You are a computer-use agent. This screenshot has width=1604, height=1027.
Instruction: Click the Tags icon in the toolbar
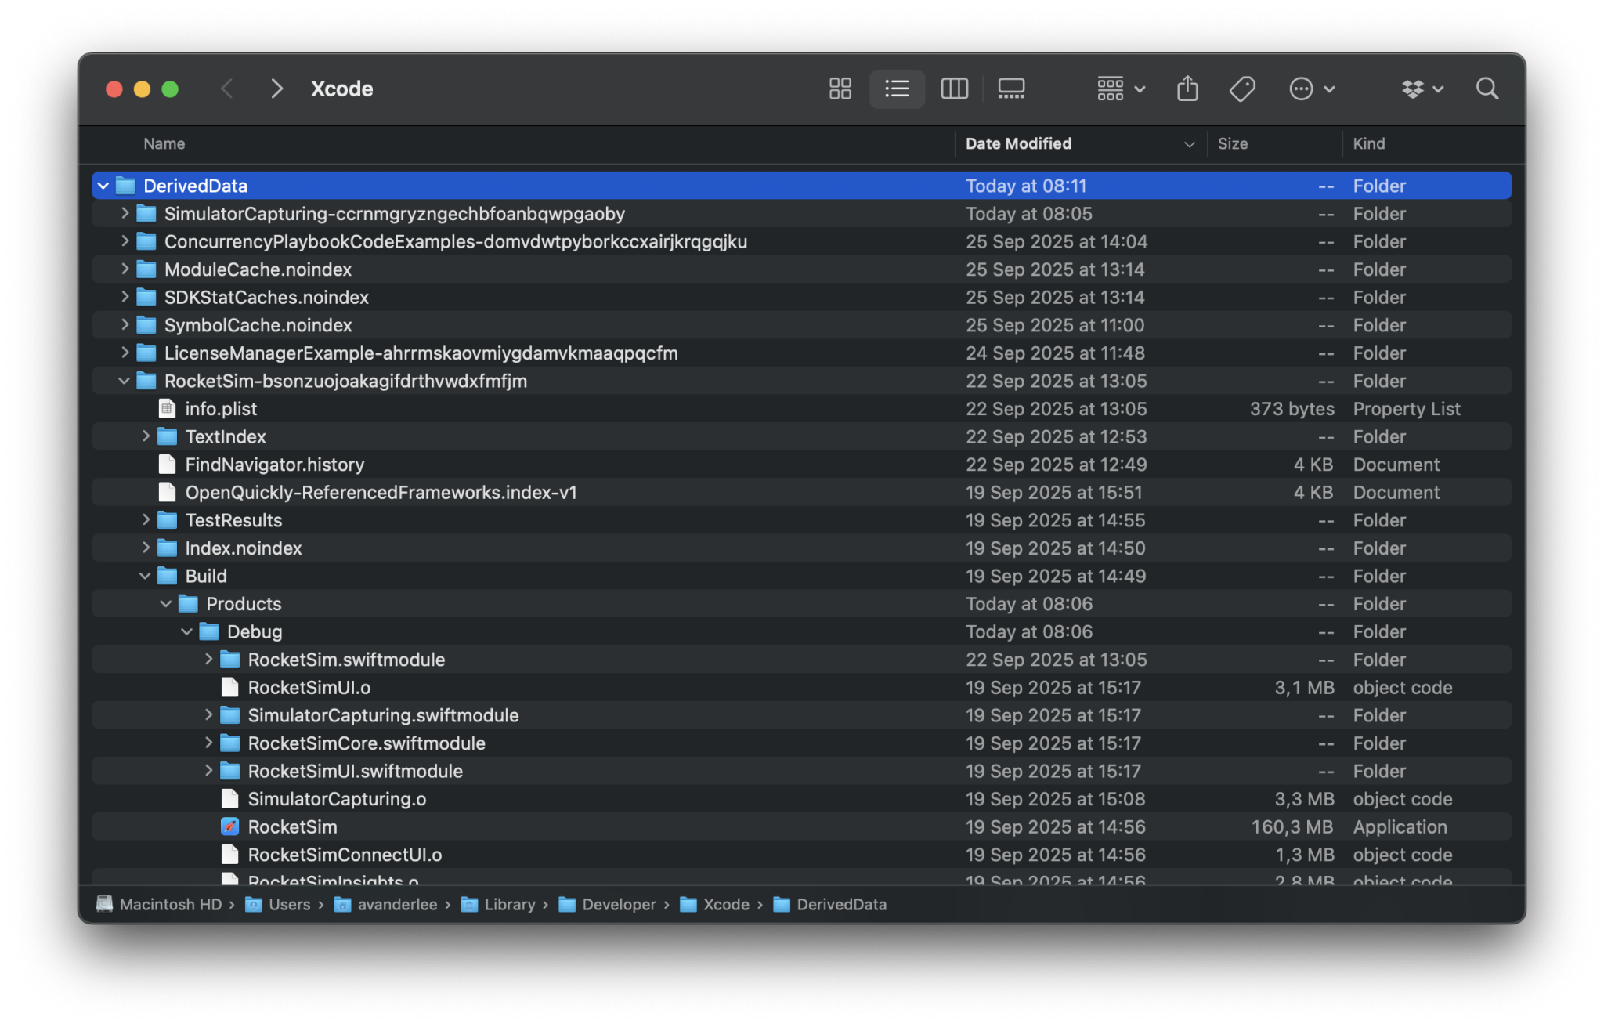click(1241, 89)
